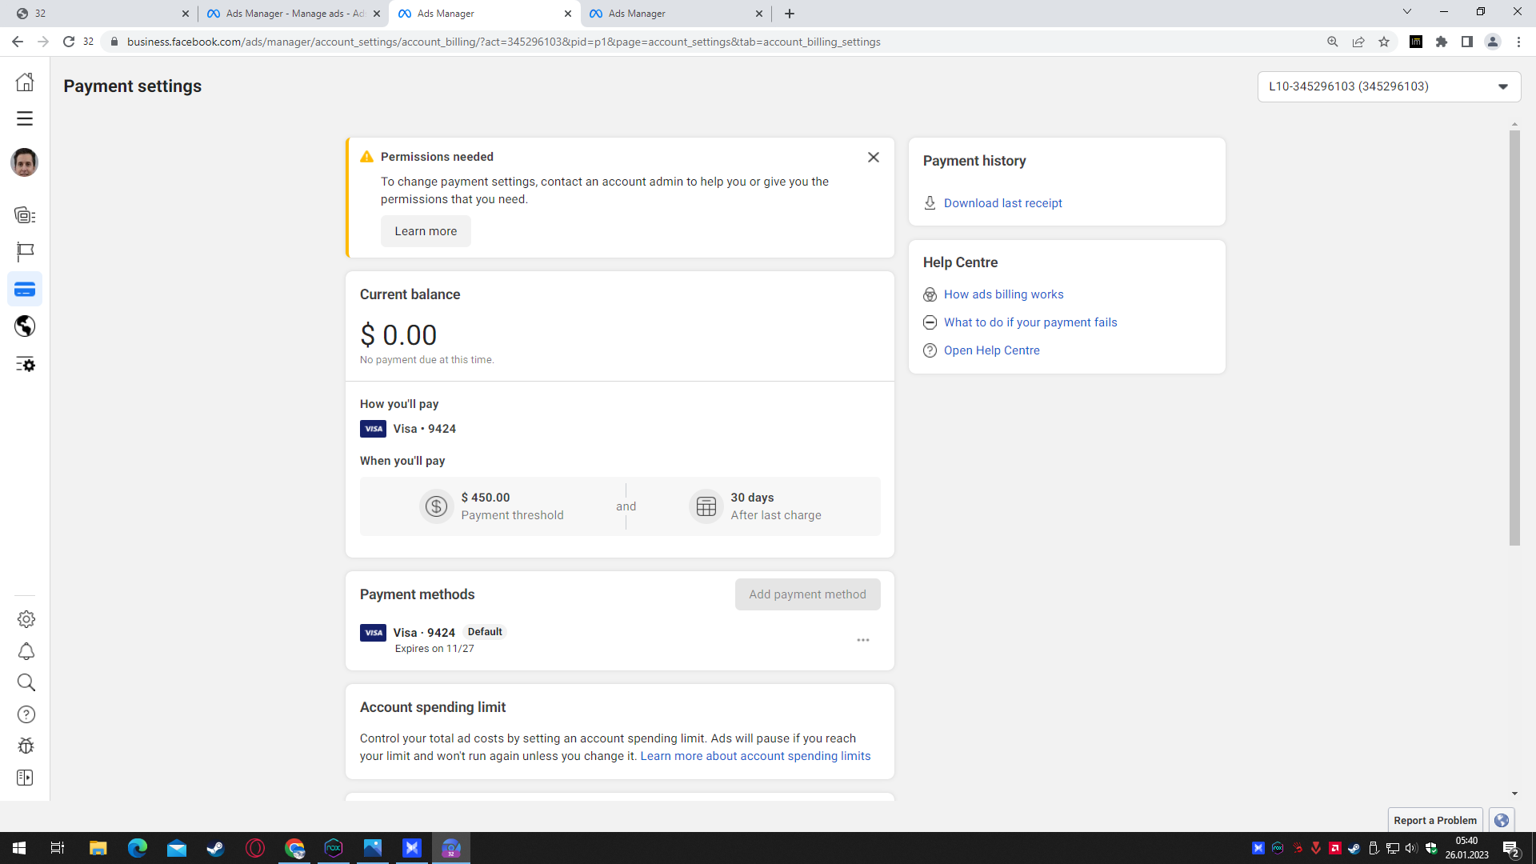
Task: Dismiss the Permissions needed banner
Action: click(874, 158)
